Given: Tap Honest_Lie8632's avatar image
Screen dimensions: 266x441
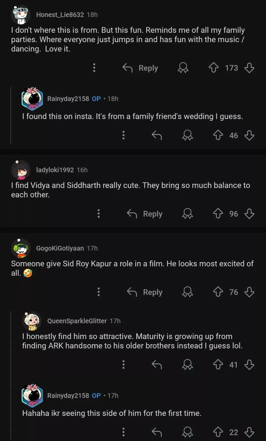Looking at the screenshot, I should click(x=21, y=15).
